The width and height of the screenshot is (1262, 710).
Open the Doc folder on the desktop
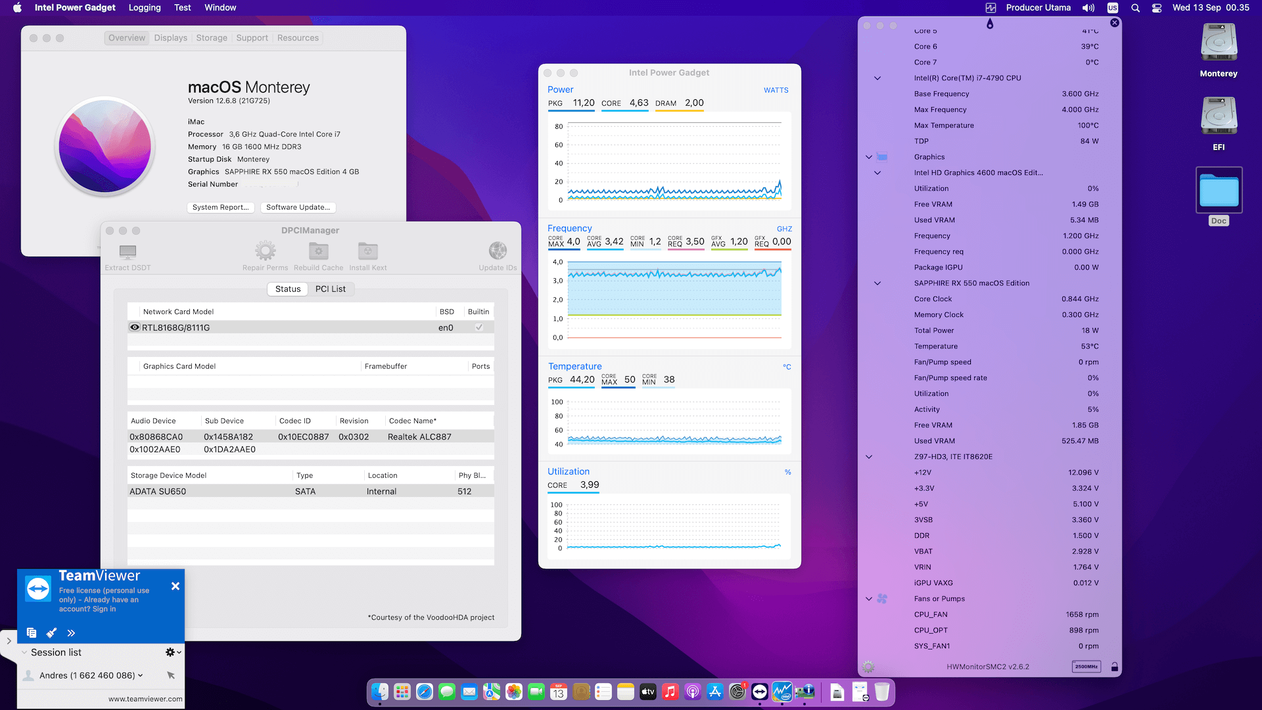click(x=1219, y=197)
